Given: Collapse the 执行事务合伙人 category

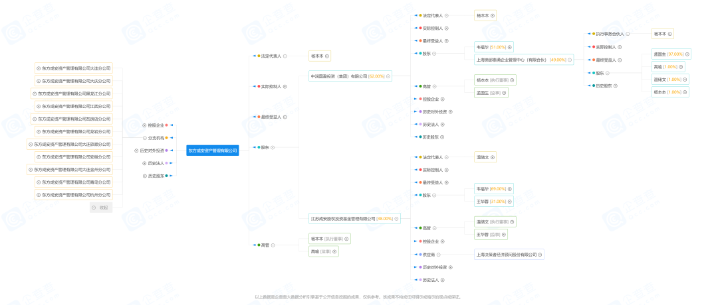Looking at the screenshot, I should [x=628, y=34].
